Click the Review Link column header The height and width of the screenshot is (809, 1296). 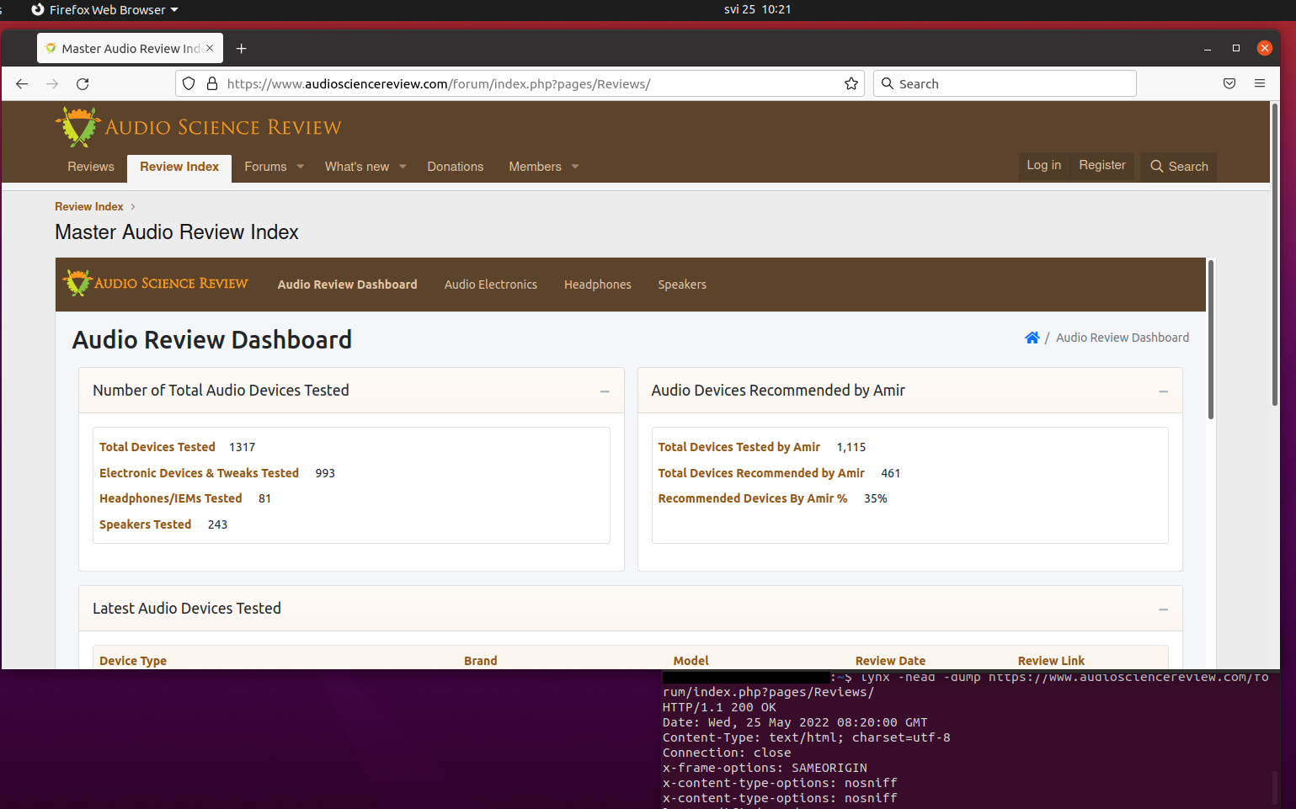click(x=1051, y=661)
